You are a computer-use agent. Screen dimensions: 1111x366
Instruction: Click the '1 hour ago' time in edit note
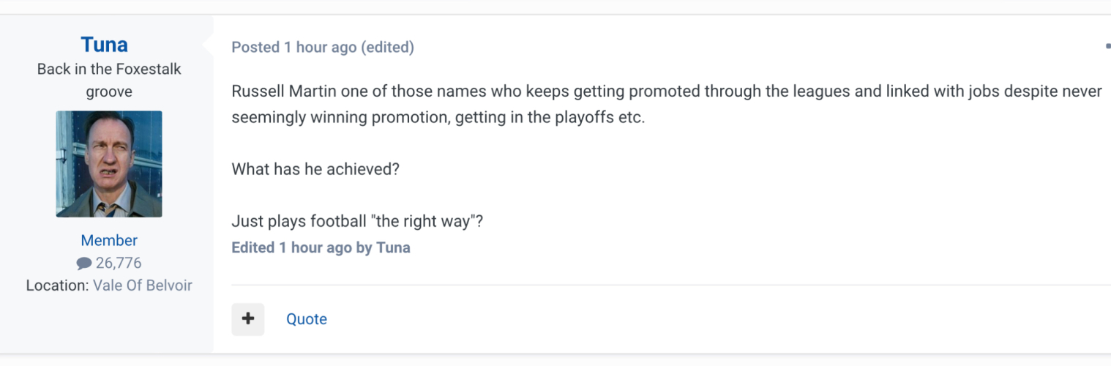315,247
